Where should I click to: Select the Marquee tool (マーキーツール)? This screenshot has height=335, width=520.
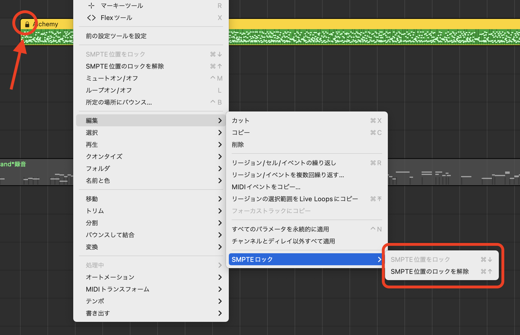[122, 6]
